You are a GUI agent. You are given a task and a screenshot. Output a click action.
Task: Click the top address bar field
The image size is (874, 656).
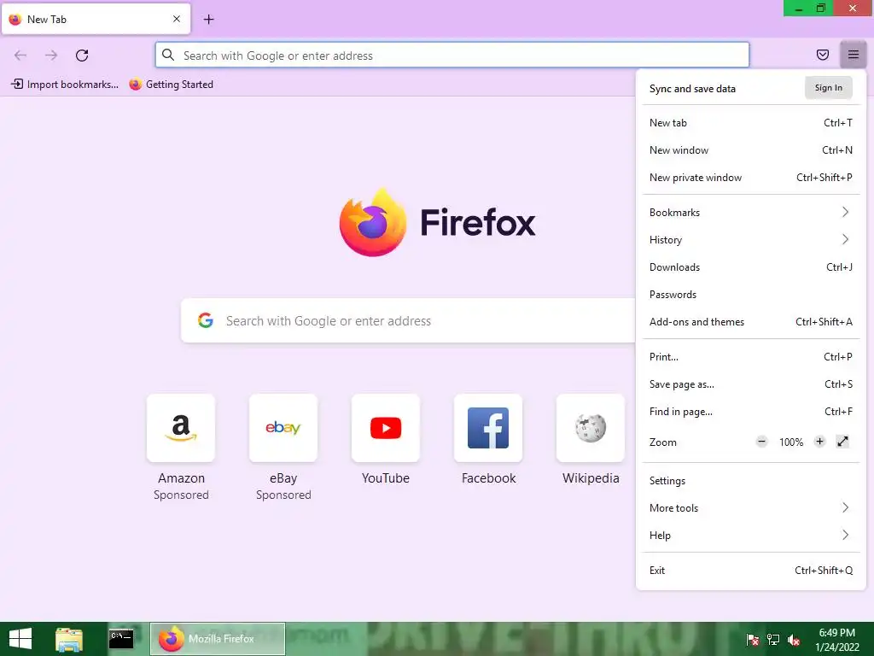(452, 56)
